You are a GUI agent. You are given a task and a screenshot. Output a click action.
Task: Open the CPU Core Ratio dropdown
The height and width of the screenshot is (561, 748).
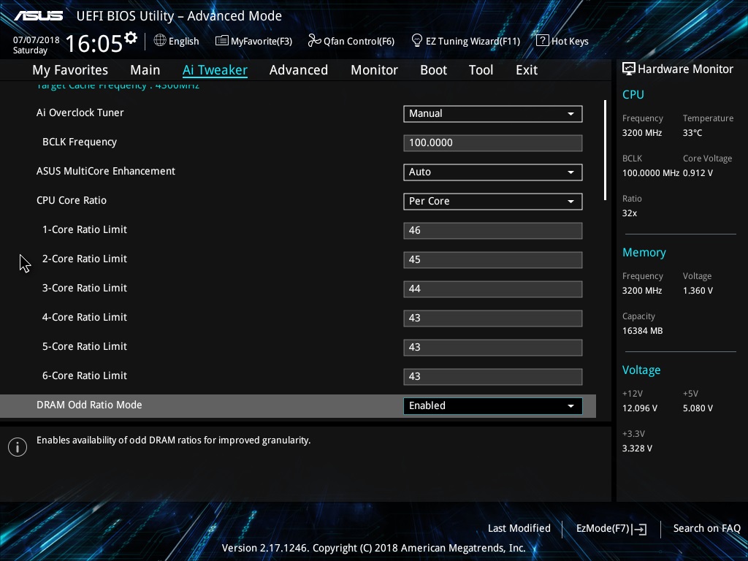pyautogui.click(x=493, y=202)
